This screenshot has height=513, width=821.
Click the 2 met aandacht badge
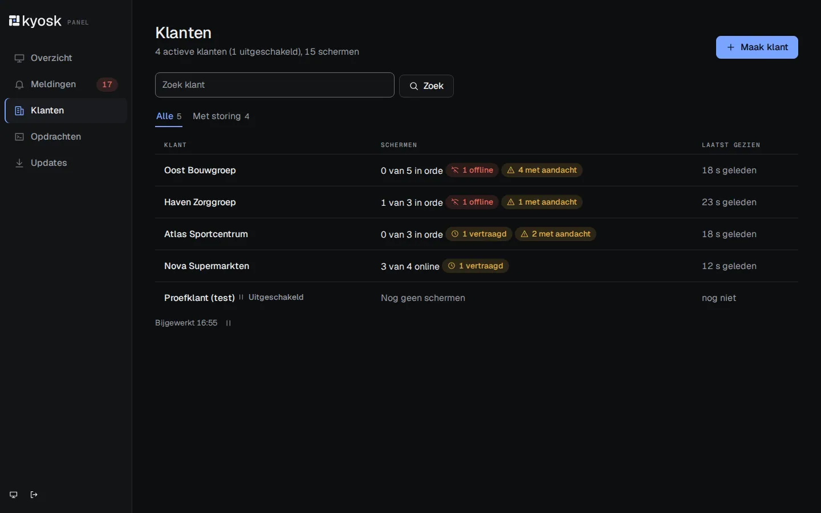(x=556, y=234)
